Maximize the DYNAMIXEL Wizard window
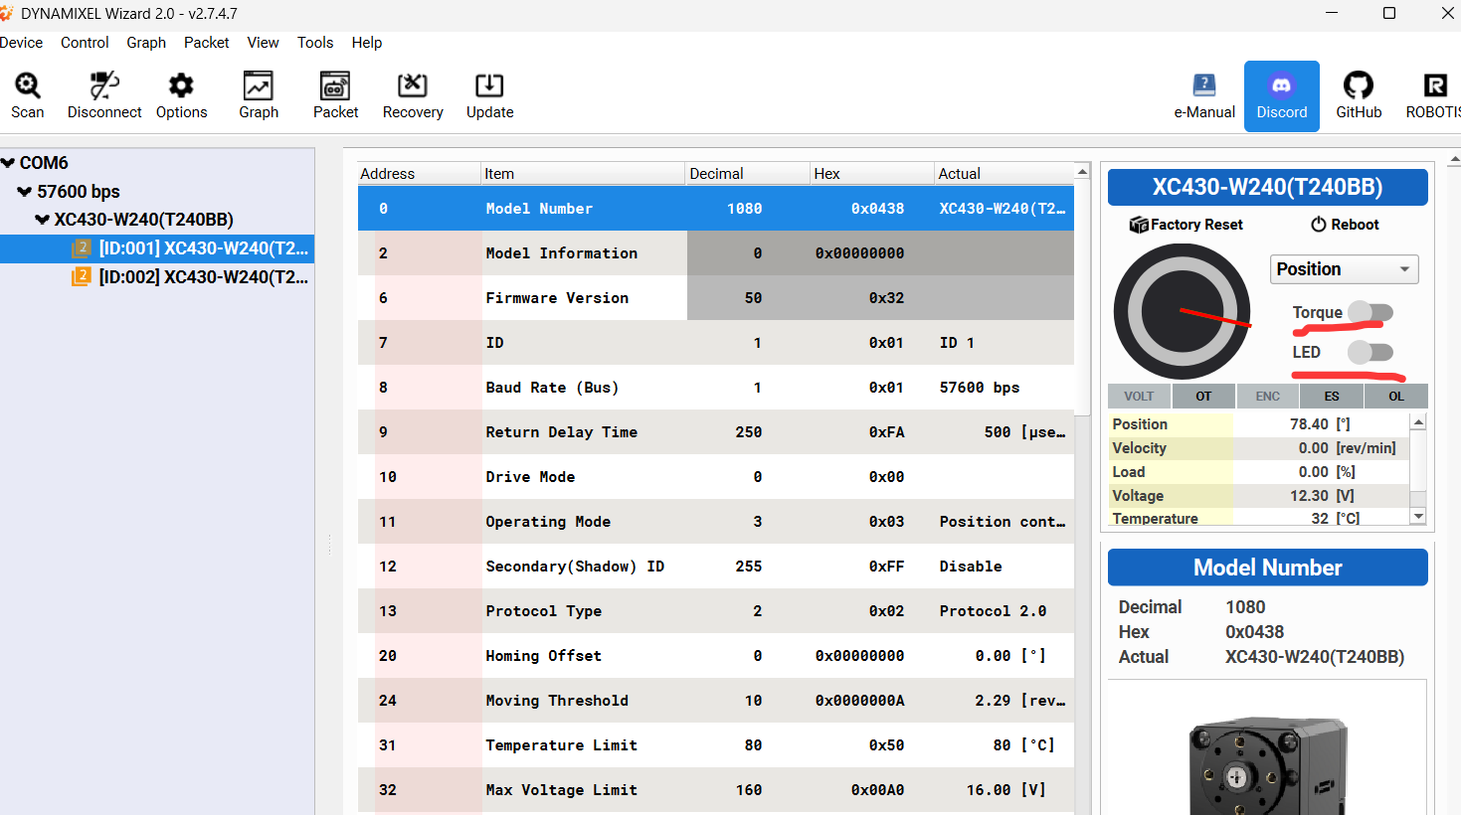Viewport: 1461px width, 815px height. [1389, 13]
